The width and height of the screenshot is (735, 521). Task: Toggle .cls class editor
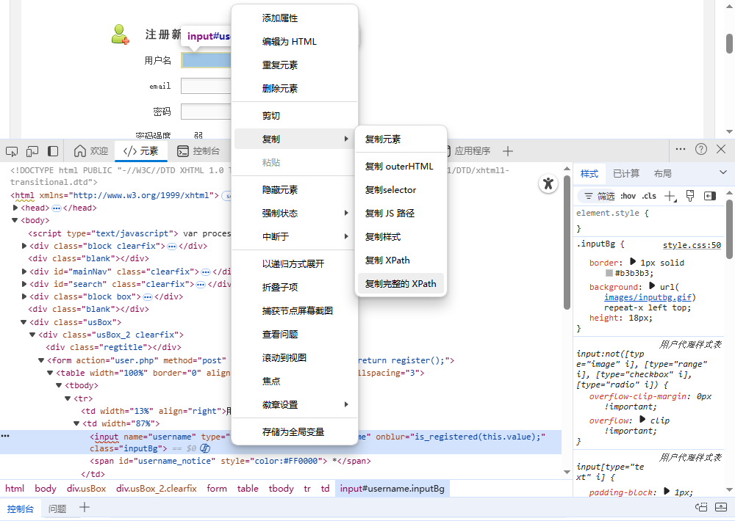point(649,196)
